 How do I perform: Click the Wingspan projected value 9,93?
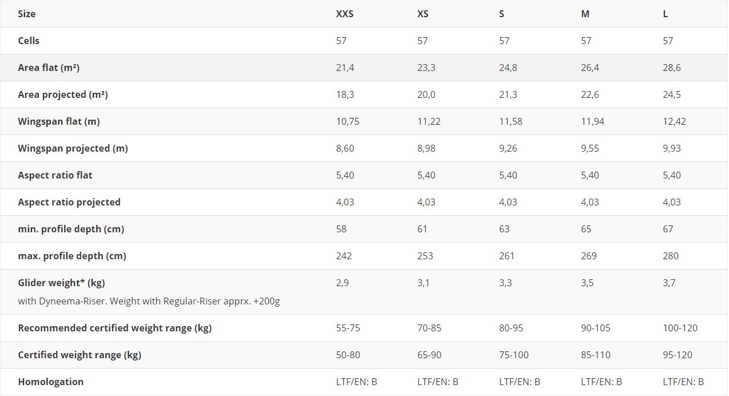(x=672, y=148)
